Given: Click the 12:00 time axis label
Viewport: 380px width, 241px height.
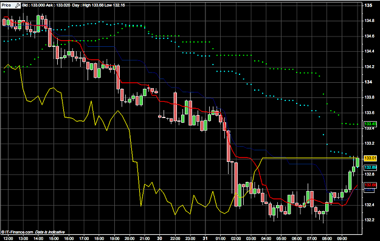Looking at the screenshot, I should point(8,239).
